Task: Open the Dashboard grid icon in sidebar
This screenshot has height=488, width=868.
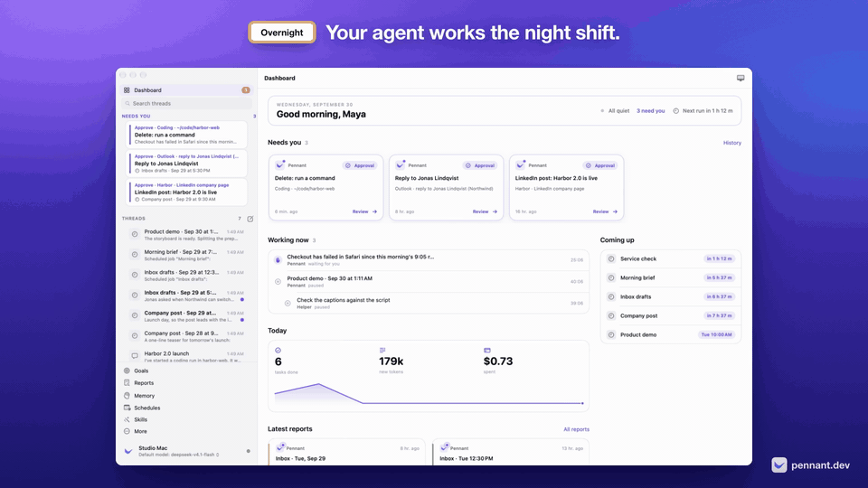Action: point(127,90)
